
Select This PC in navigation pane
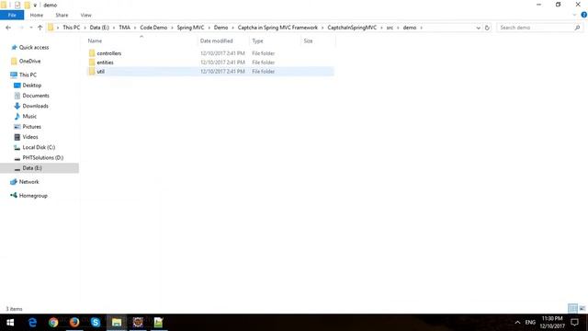tap(28, 74)
